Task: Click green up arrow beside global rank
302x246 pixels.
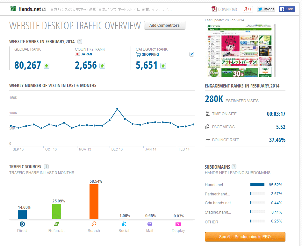Action: pos(47,66)
